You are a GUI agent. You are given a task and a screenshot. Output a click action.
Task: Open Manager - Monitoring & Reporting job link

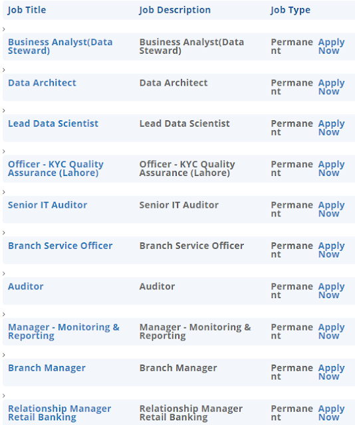(x=64, y=331)
